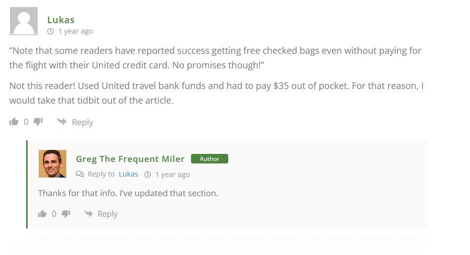
Task: Click thumbs up on Greg's reply
Action: [x=42, y=213]
